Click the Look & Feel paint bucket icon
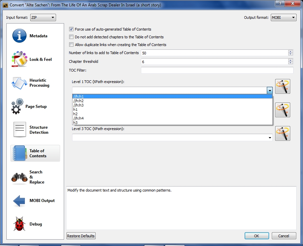 coord(19,59)
